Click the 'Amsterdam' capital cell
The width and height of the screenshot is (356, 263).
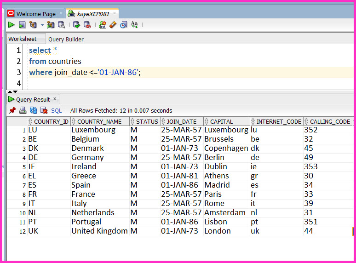coord(227,212)
